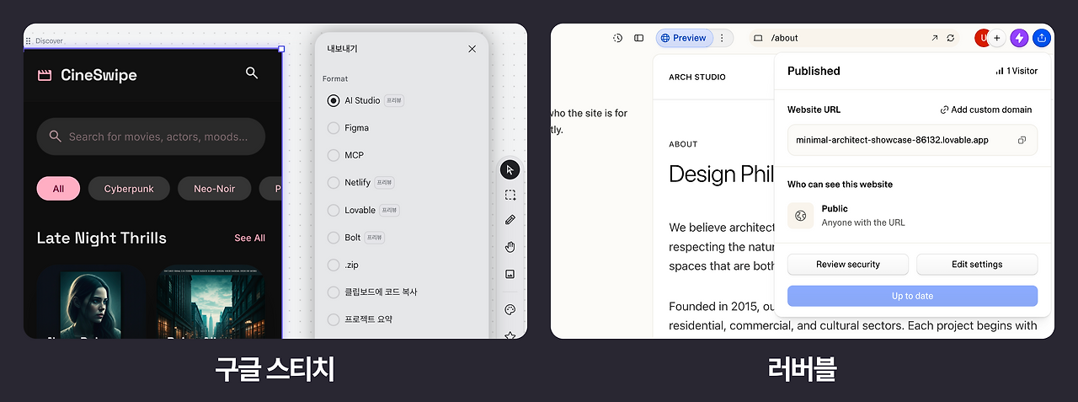Copy the website URL with copy icon
Screen dimensions: 1078x402
coord(1022,140)
